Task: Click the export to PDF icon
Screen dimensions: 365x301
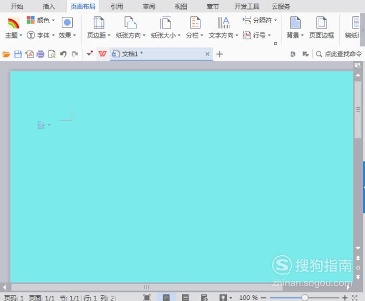Action: (x=30, y=54)
